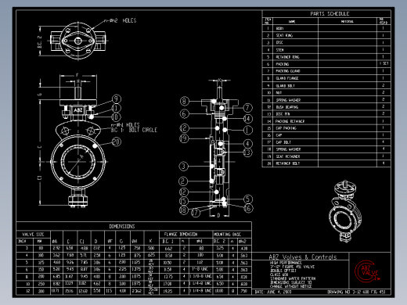Viewport: 407px width, 305px height.
Task: Click the FLANGE DIMENSION column header
Action: point(181,234)
